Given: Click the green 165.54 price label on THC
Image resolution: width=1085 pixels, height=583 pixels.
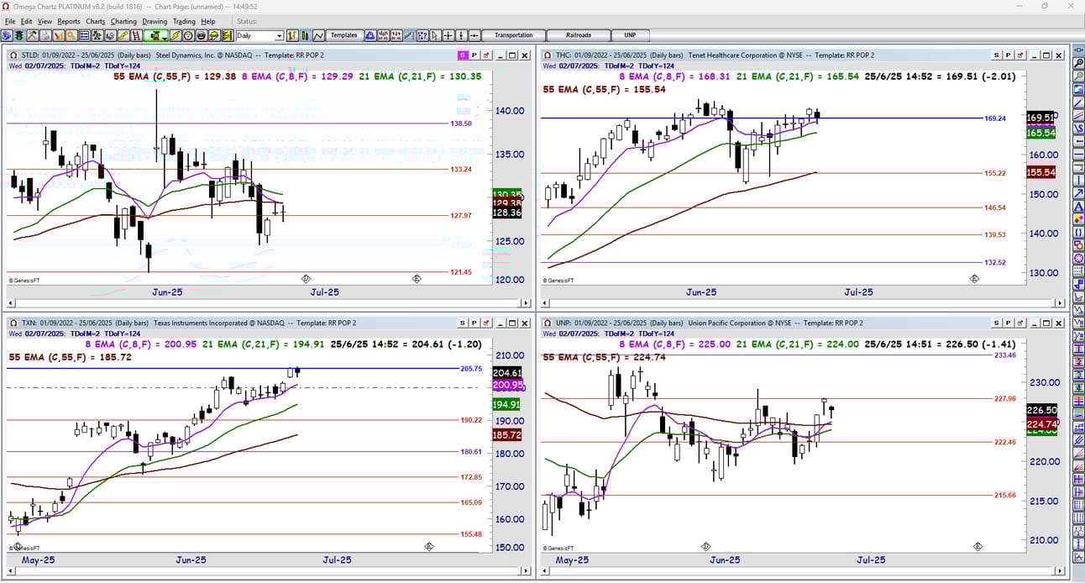Looking at the screenshot, I should (1040, 133).
